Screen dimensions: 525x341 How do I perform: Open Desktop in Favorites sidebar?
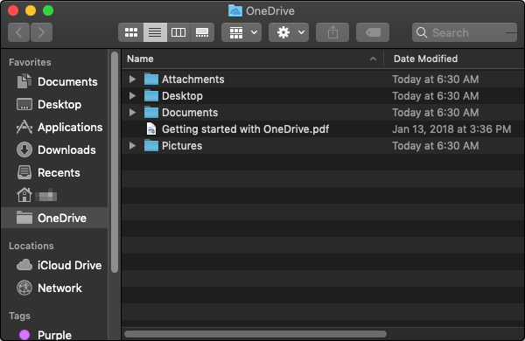click(54, 104)
